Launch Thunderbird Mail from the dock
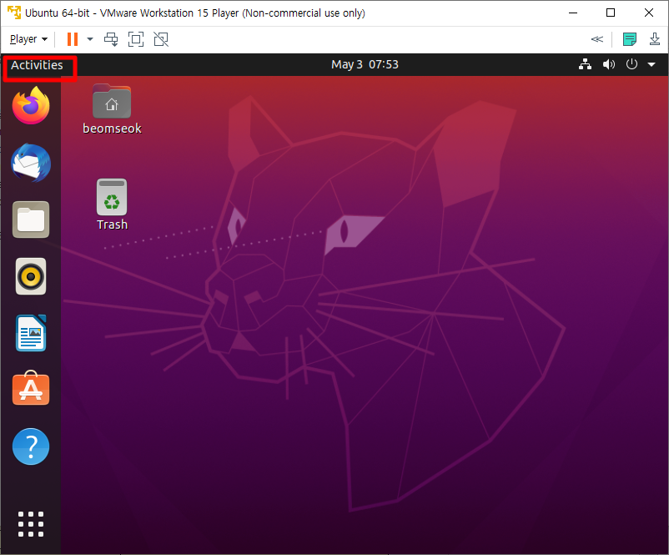The width and height of the screenshot is (669, 555). (x=31, y=163)
